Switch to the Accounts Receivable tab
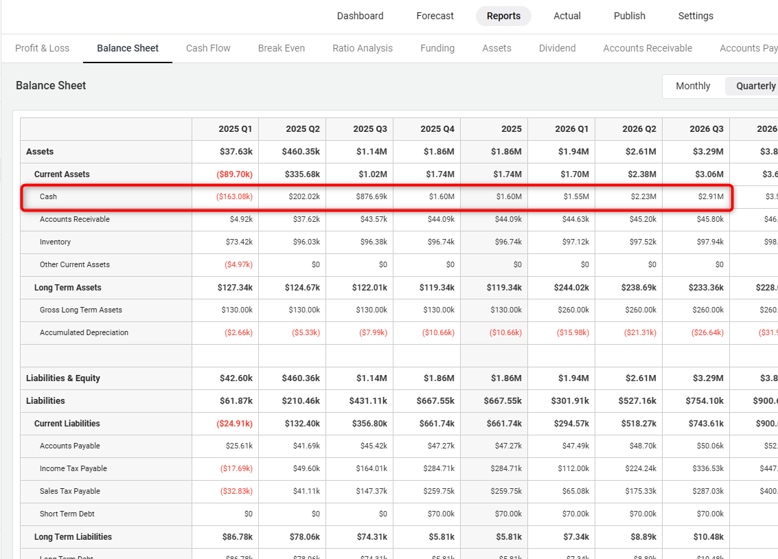 coord(647,48)
